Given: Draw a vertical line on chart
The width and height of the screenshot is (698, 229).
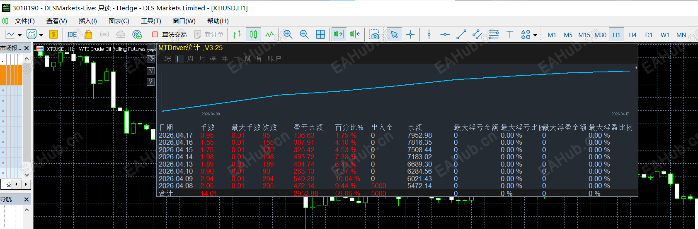Looking at the screenshot, I should (429, 35).
